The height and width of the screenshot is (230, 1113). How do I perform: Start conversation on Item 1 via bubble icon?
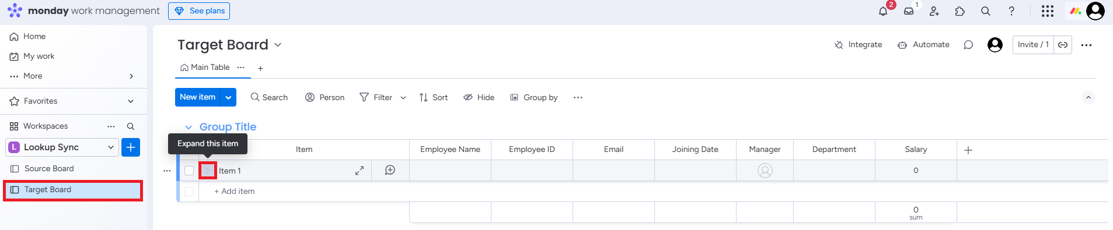click(390, 170)
